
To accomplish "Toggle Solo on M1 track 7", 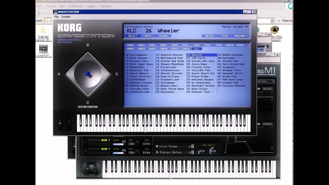I will (91, 140).
